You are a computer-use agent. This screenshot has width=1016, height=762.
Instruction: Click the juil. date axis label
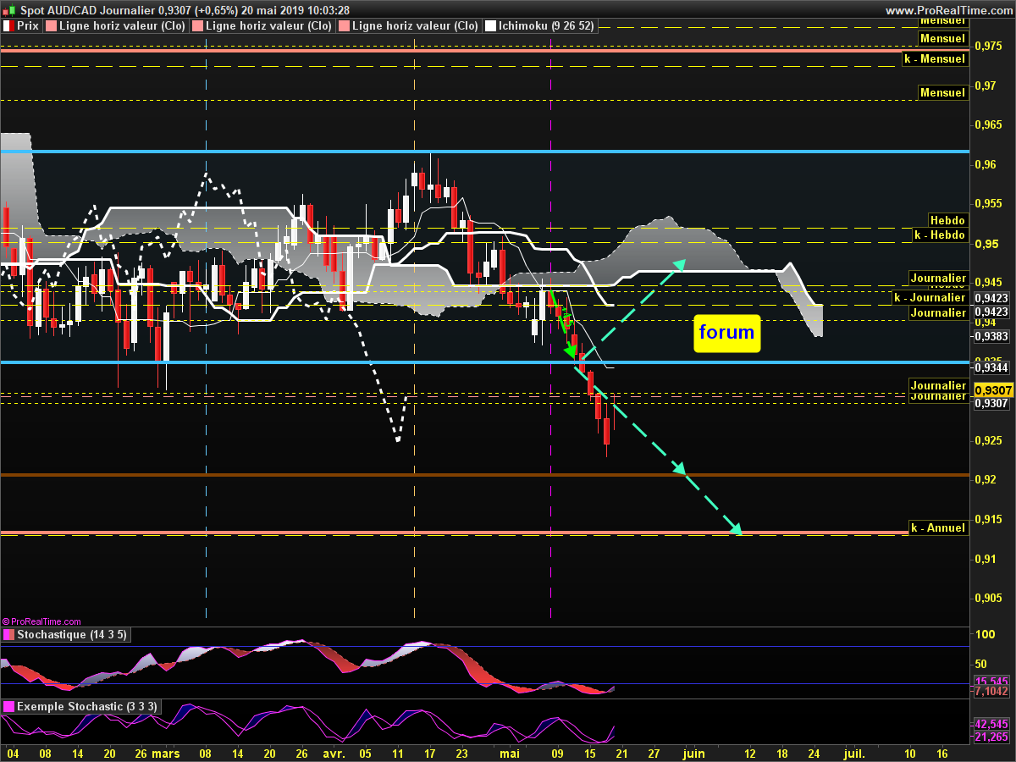pyautogui.click(x=853, y=752)
